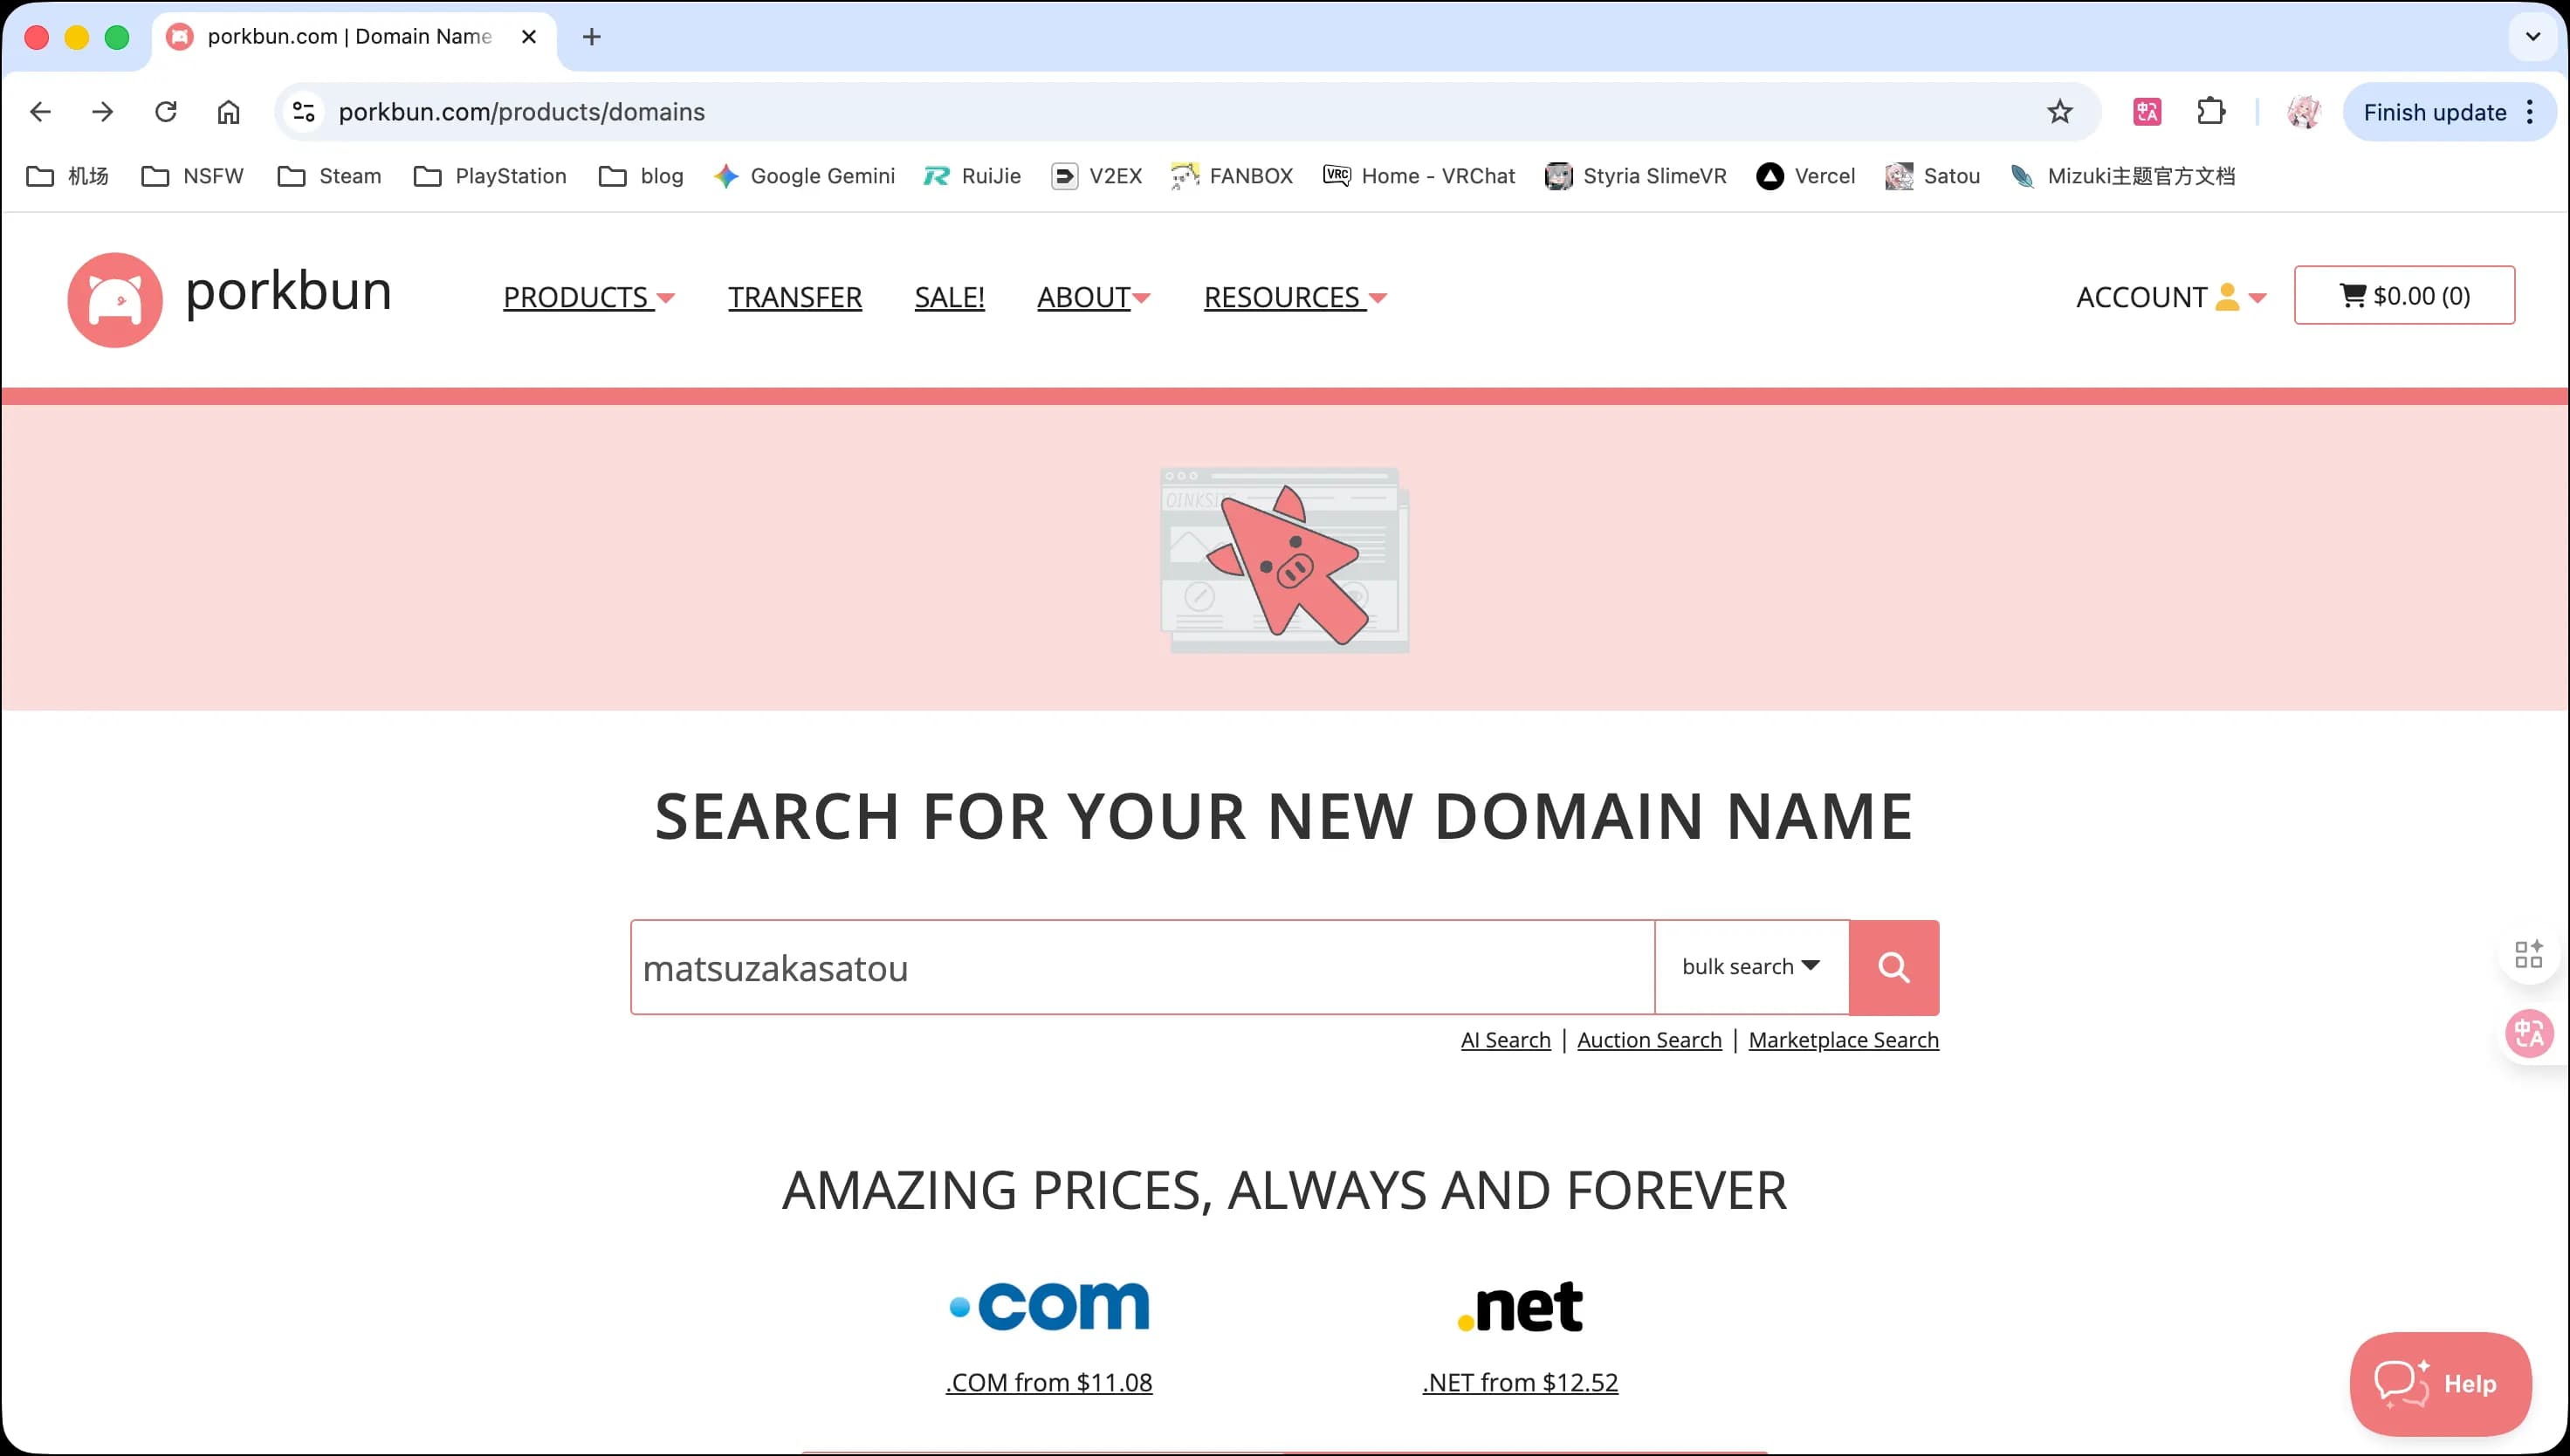Open the Help chat bubble
Screen dimensions: 2570x1456
(2440, 1383)
